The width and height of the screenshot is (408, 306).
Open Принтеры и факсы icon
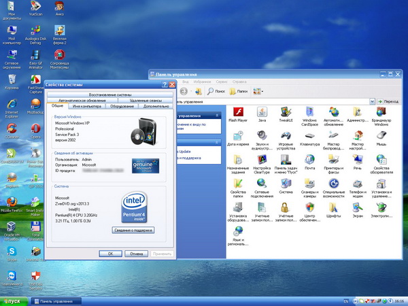pos(333,160)
